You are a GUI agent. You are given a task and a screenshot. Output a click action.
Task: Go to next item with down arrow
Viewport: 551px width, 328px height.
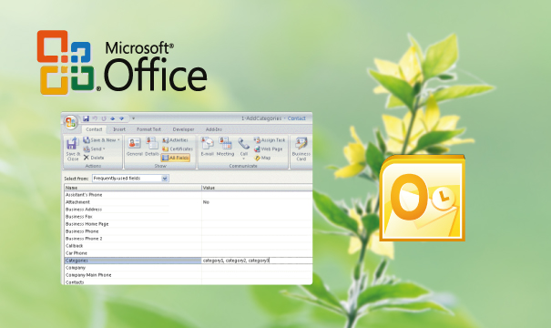(121, 118)
